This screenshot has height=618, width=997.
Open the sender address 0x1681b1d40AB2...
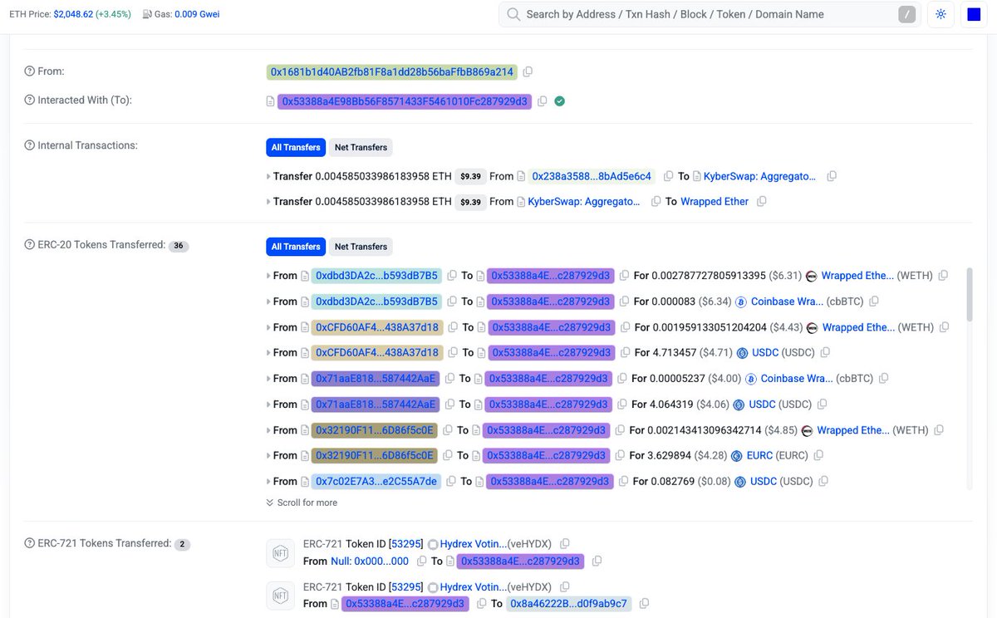click(392, 72)
